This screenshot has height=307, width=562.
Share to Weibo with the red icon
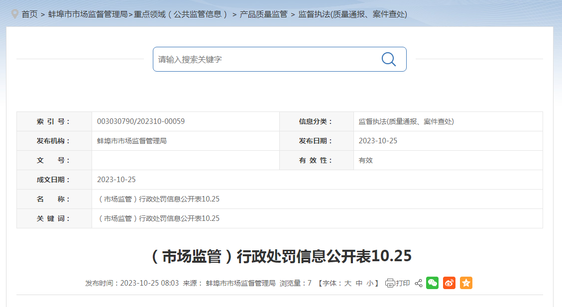tap(449, 283)
